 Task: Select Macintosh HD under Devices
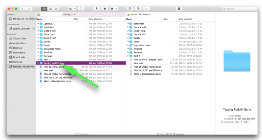pyautogui.click(x=21, y=19)
